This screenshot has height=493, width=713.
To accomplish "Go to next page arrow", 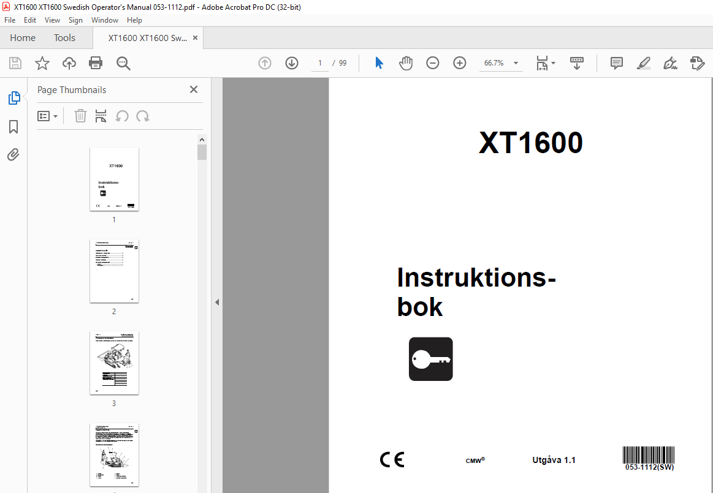I will tap(291, 63).
